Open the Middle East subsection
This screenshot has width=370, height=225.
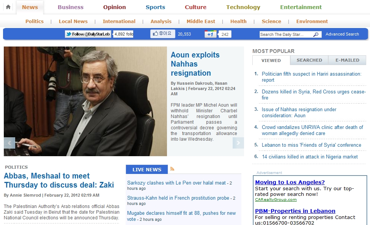(x=201, y=22)
